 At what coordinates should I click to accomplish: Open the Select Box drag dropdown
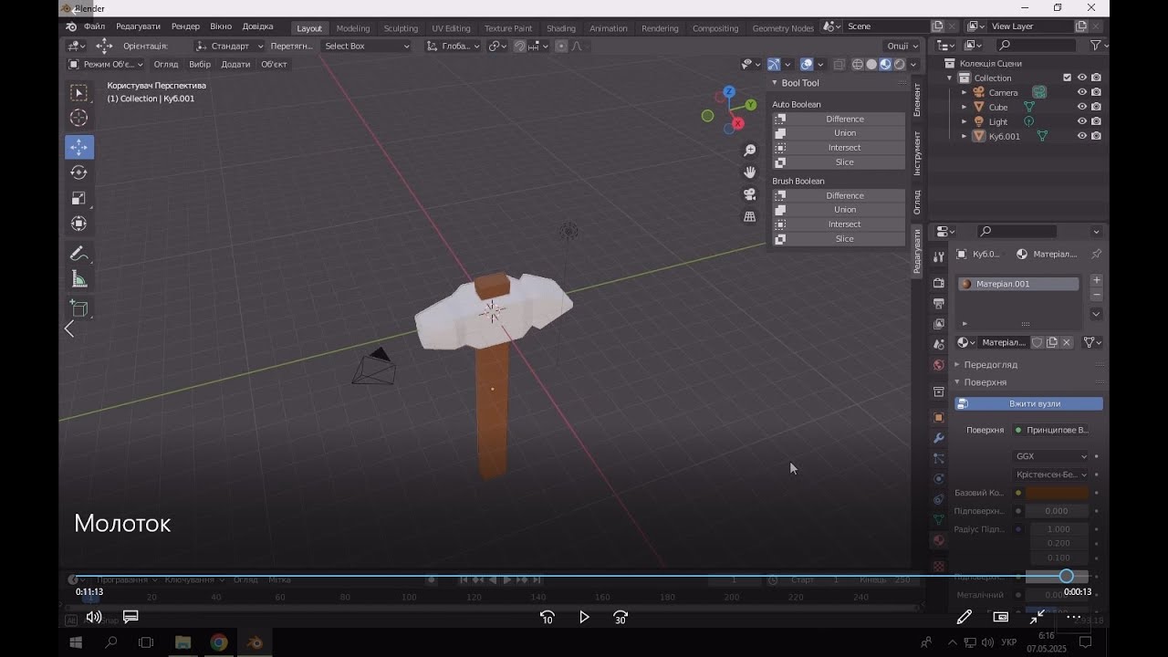point(366,46)
